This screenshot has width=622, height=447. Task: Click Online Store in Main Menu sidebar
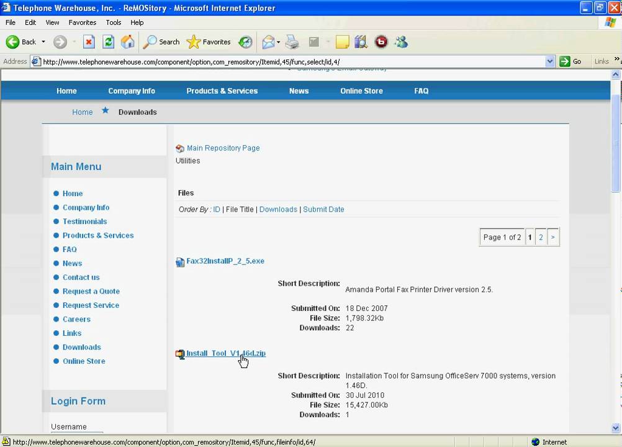pos(84,361)
